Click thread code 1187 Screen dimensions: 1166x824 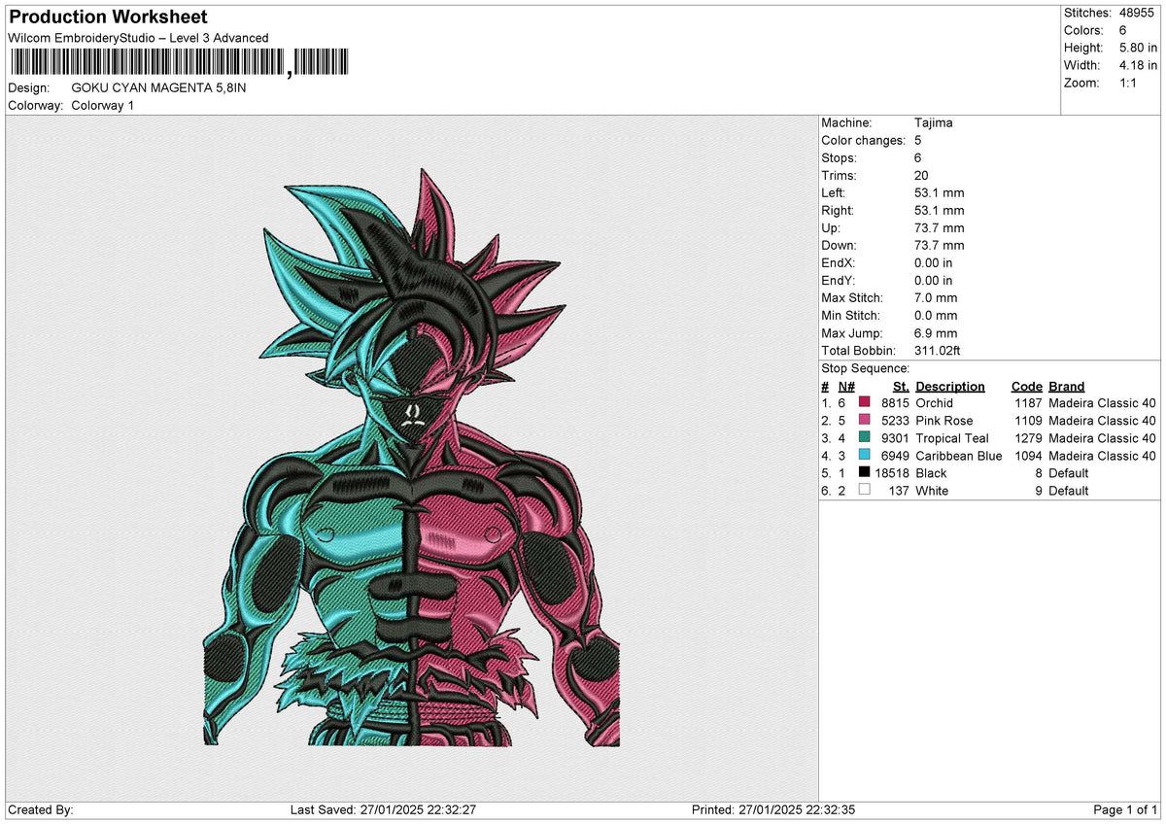[1028, 402]
